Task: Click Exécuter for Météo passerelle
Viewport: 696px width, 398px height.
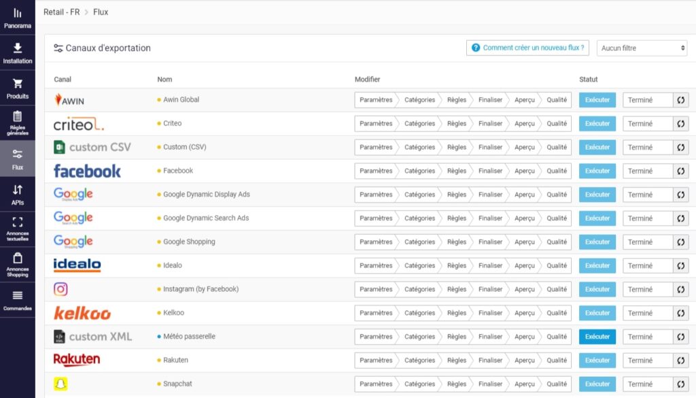Action: point(597,337)
